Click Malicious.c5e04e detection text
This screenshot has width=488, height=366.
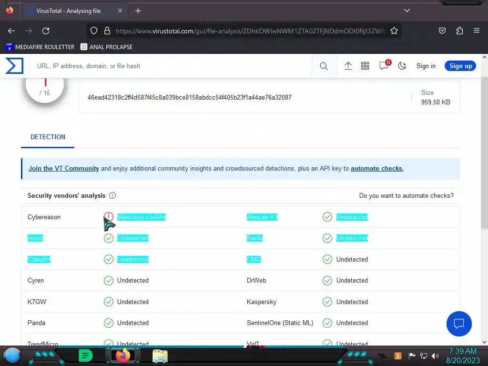click(141, 217)
